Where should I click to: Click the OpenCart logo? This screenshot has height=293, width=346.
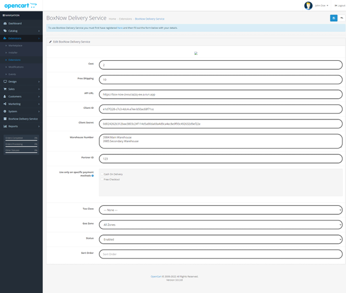[21, 6]
